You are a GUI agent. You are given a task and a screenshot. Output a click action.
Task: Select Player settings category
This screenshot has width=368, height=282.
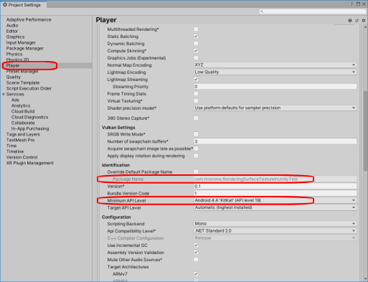(13, 65)
